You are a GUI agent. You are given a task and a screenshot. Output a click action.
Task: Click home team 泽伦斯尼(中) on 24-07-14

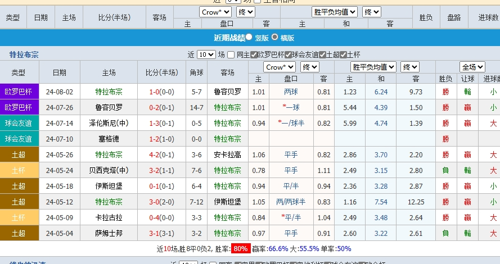109,123
